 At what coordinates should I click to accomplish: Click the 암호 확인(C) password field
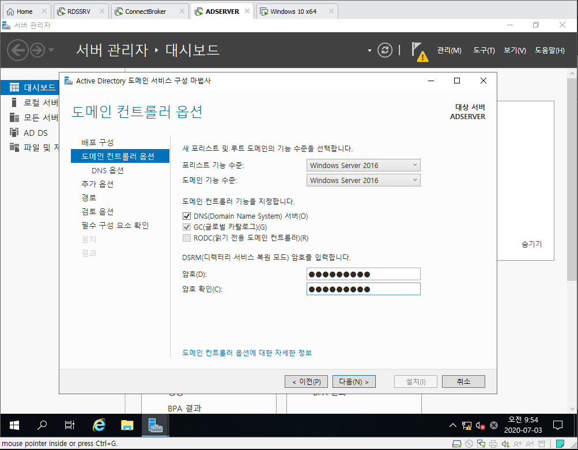(x=363, y=289)
